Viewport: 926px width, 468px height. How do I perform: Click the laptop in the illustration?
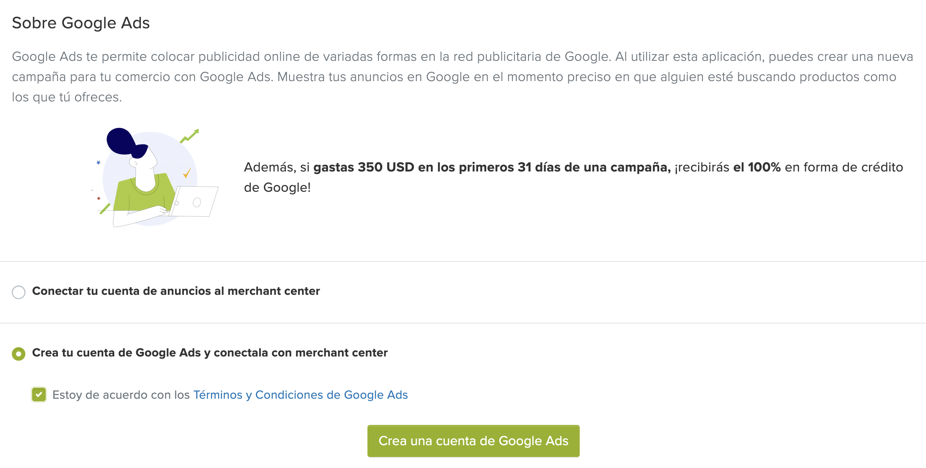click(x=195, y=202)
